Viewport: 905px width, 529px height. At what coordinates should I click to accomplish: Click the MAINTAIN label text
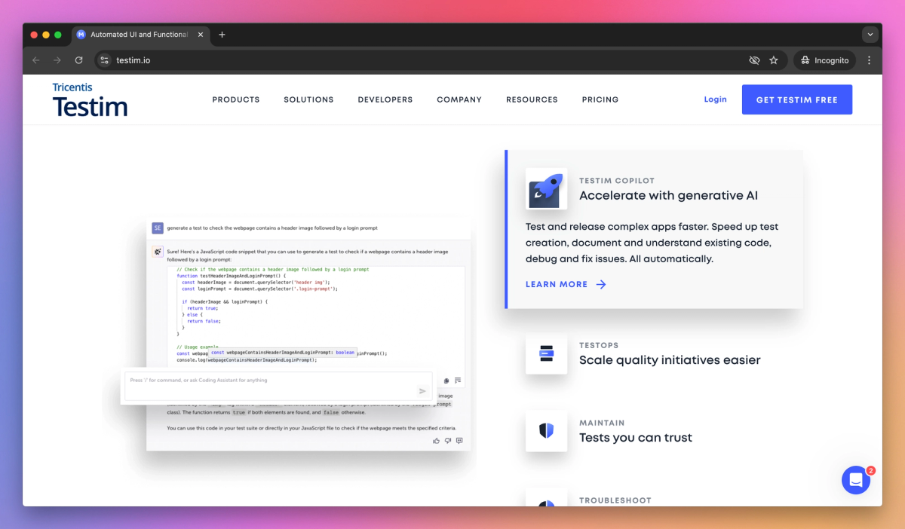click(602, 423)
